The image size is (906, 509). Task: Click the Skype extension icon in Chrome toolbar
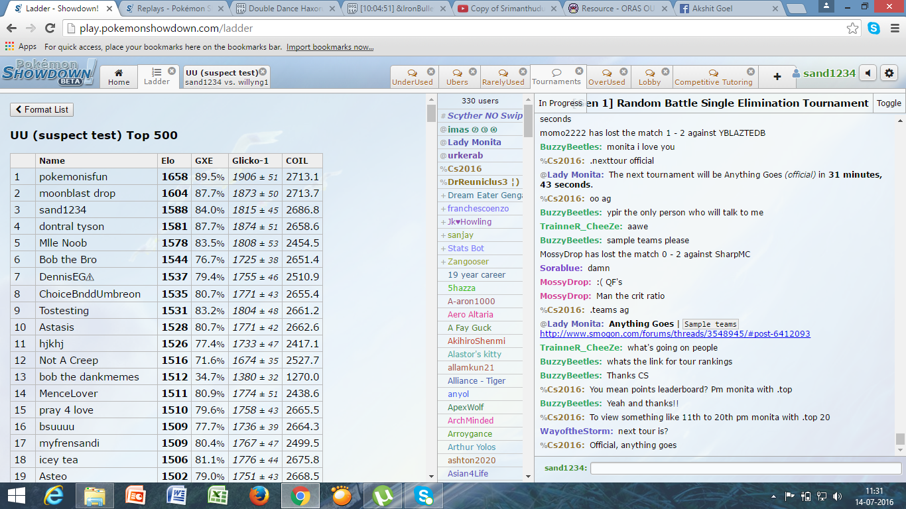pyautogui.click(x=874, y=28)
